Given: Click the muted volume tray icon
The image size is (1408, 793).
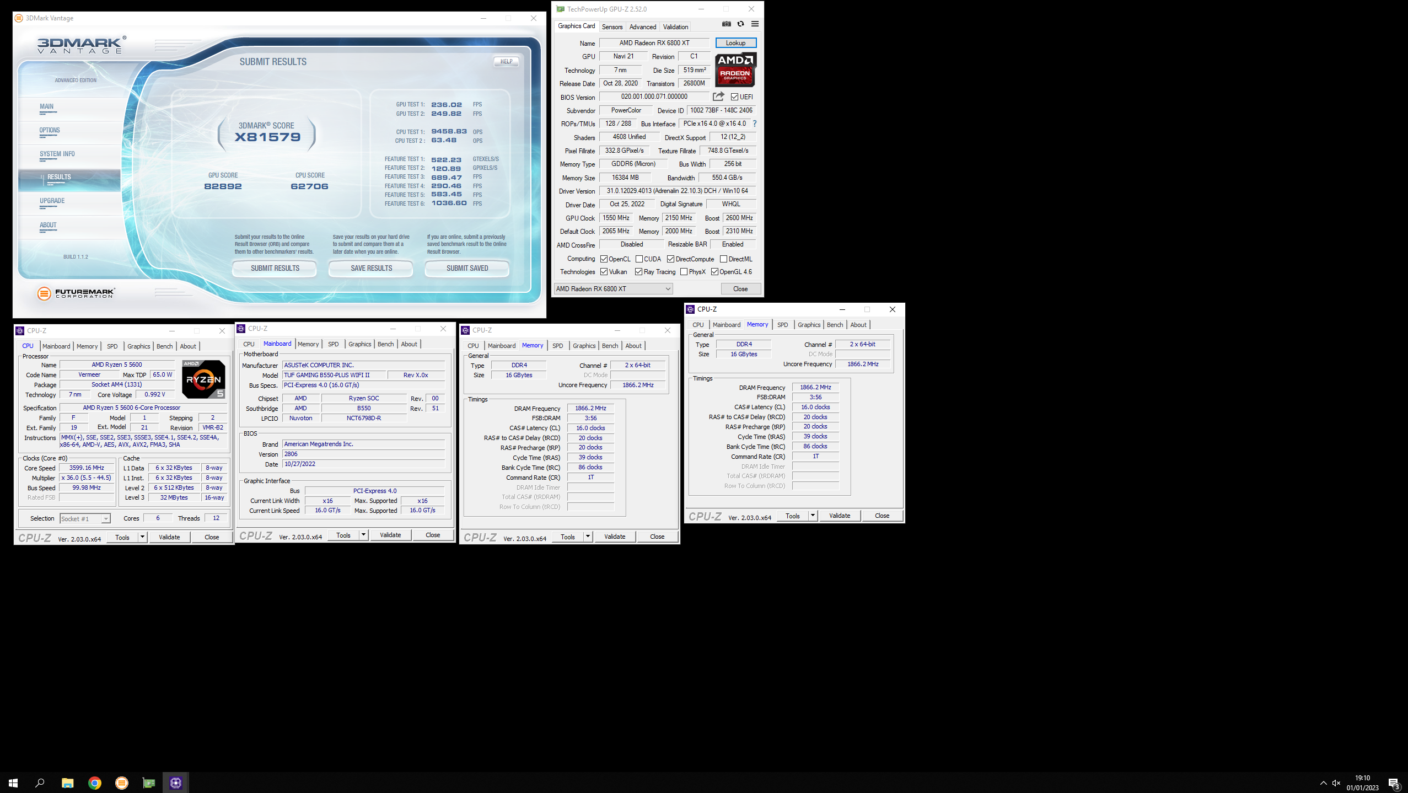Looking at the screenshot, I should (x=1336, y=783).
